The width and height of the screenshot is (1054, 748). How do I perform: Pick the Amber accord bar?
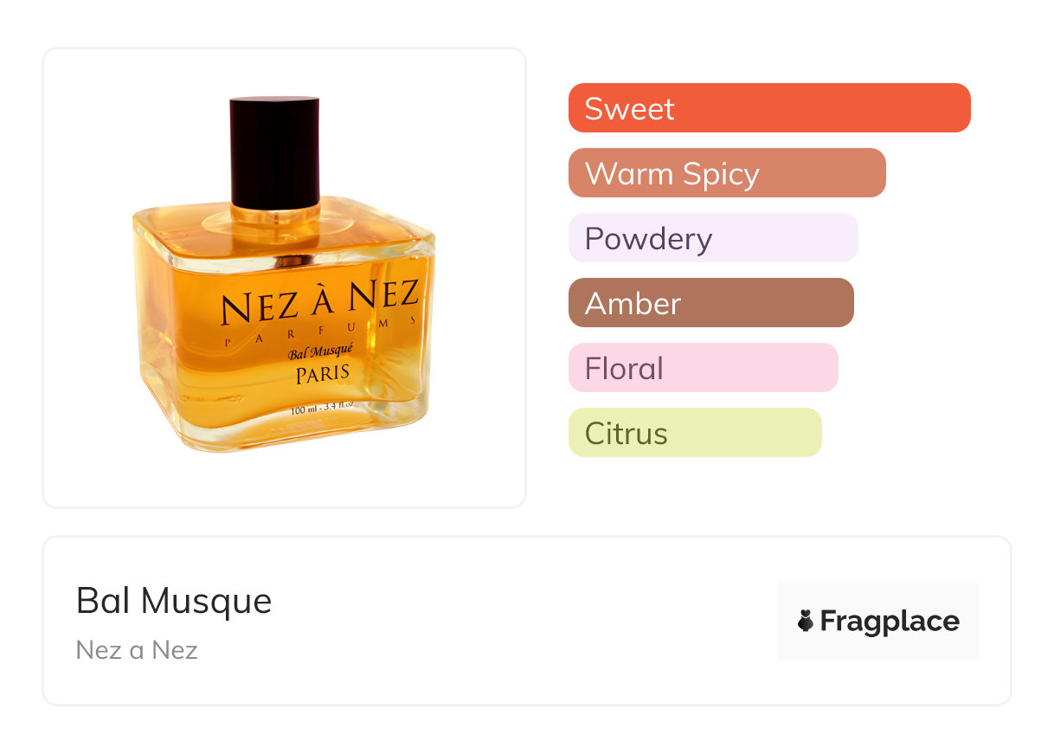point(710,303)
